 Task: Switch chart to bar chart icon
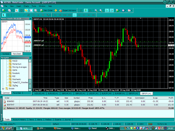(x=81, y=10)
